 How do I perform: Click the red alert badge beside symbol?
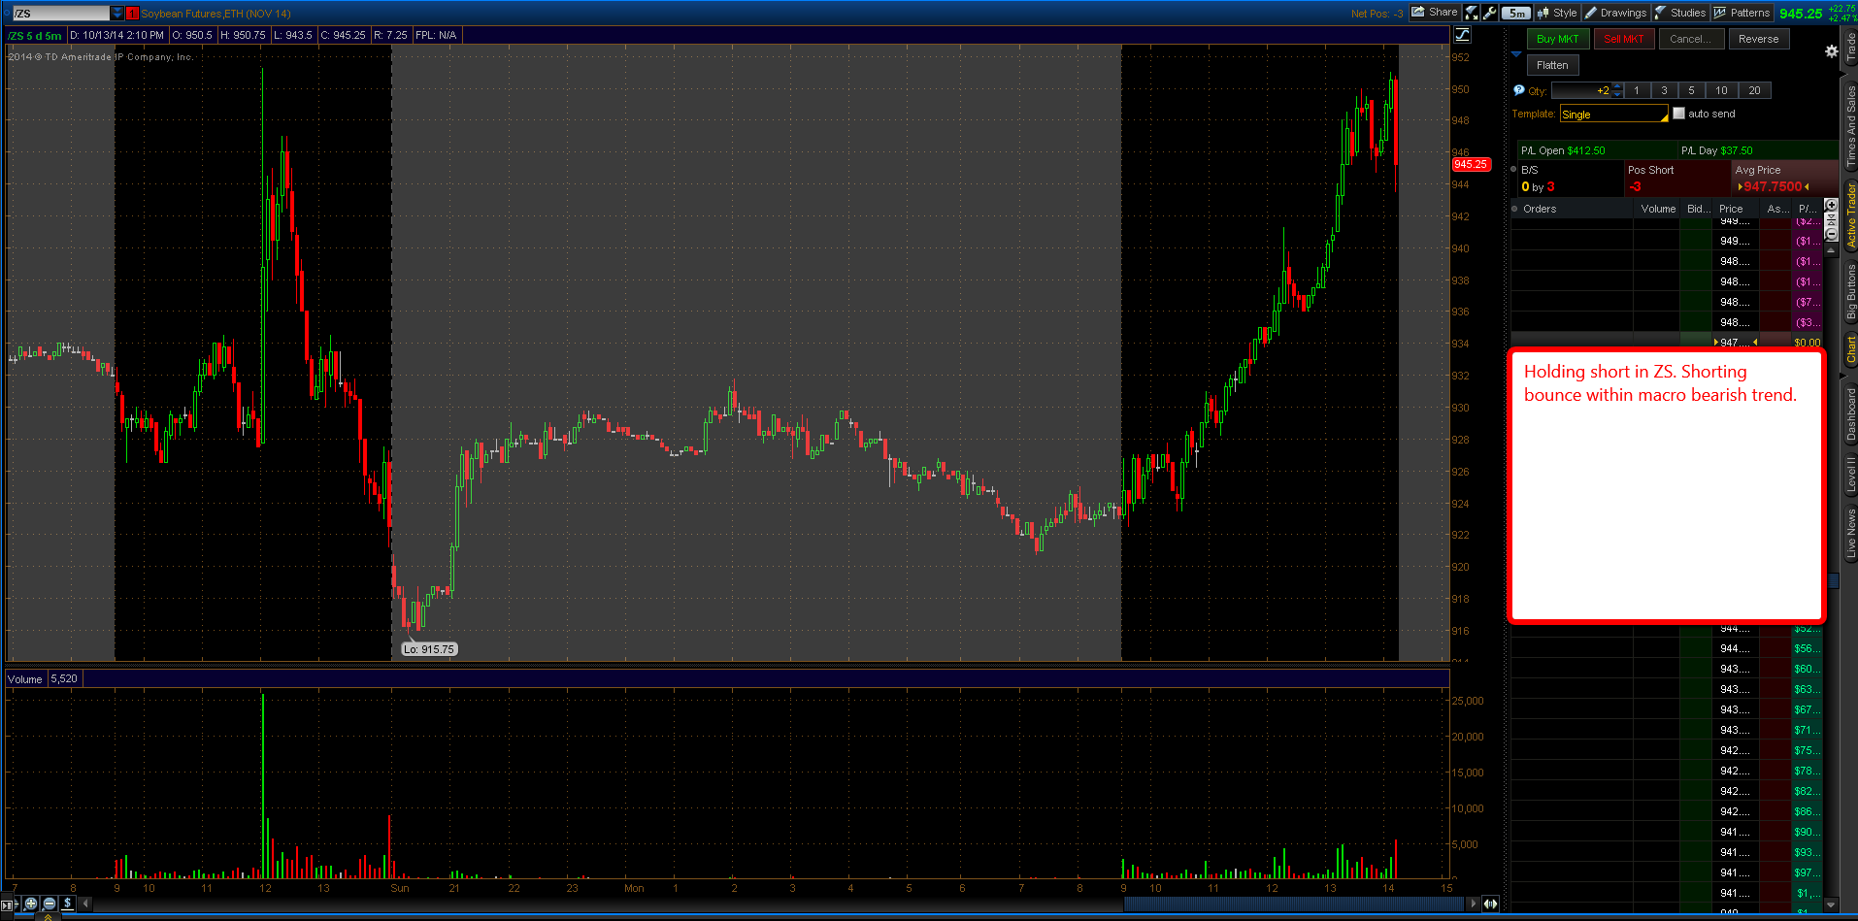133,14
